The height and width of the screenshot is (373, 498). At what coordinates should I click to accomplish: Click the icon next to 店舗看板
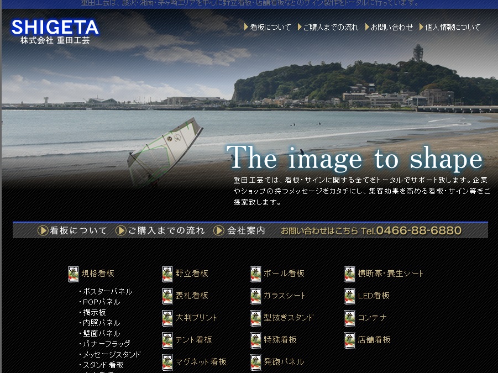[x=350, y=340]
